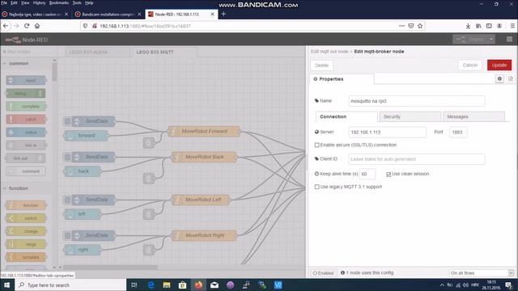
Task: Open the Security tab
Action: click(x=410, y=116)
